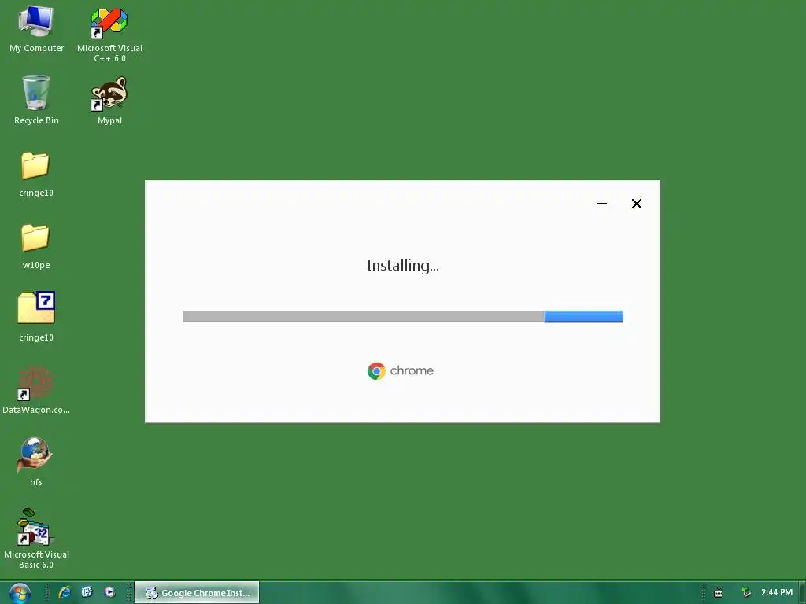Click the green arrow tray icon
The width and height of the screenshot is (806, 604).
746,593
